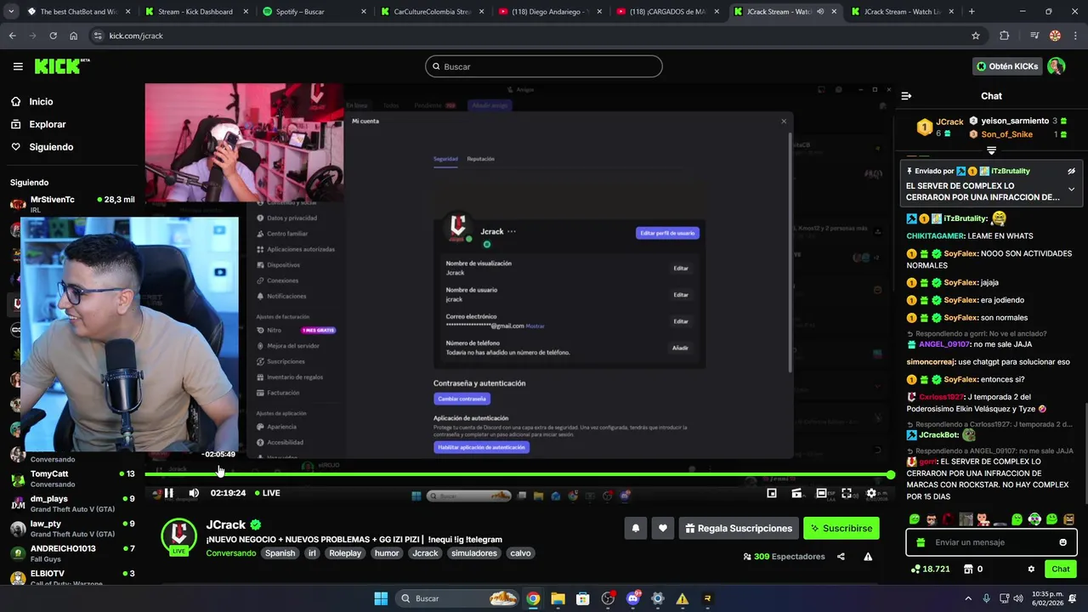Select the calvo tag

[520, 553]
